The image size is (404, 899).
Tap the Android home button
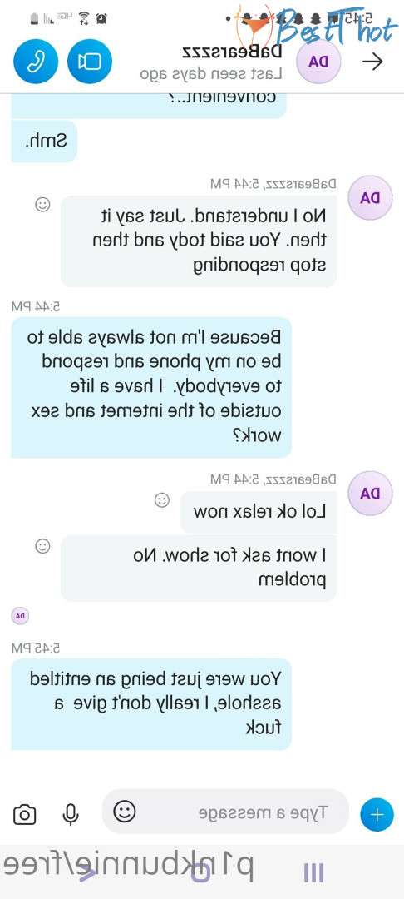(x=200, y=872)
